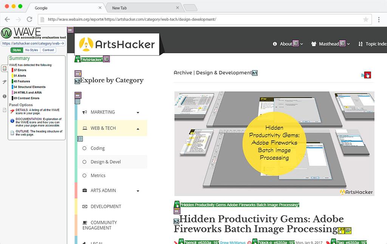Close the Google browser tab

(100, 8)
